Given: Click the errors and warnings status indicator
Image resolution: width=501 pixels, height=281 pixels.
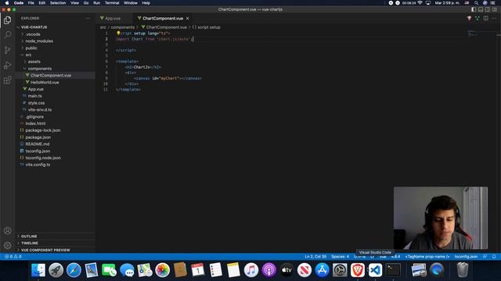Looking at the screenshot, I should (13, 257).
